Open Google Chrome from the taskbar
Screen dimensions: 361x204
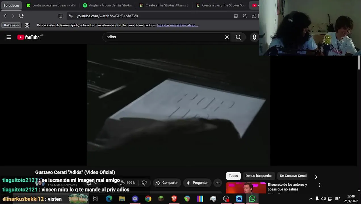coord(148,199)
